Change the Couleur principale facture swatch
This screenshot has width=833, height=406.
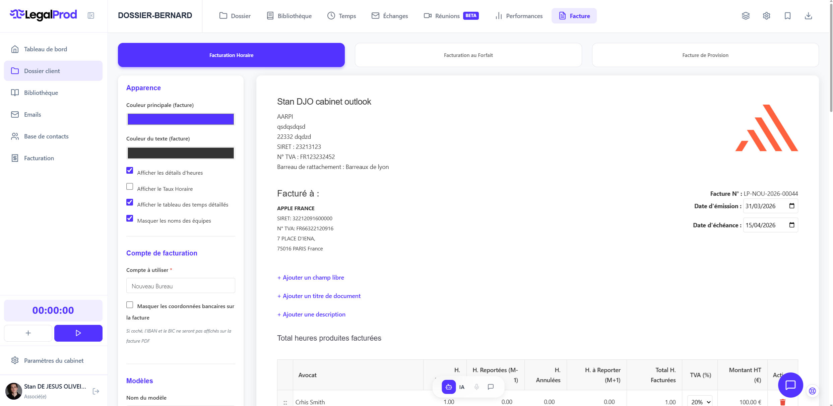click(x=180, y=119)
